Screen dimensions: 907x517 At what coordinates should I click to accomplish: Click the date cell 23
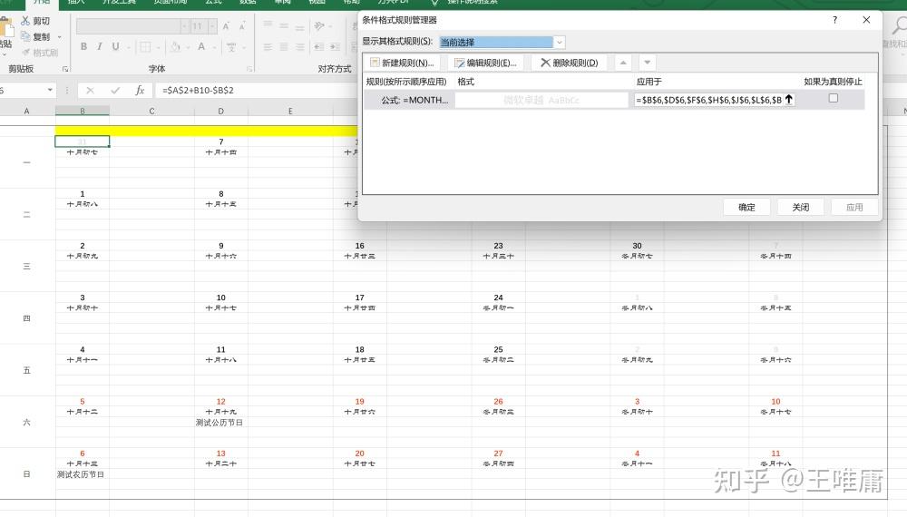pos(499,245)
